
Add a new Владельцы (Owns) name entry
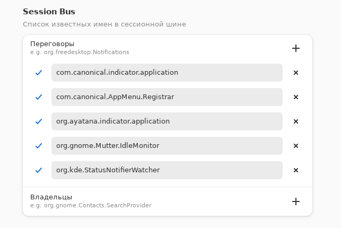296,201
